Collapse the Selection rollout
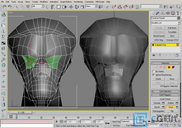 pos(165,63)
